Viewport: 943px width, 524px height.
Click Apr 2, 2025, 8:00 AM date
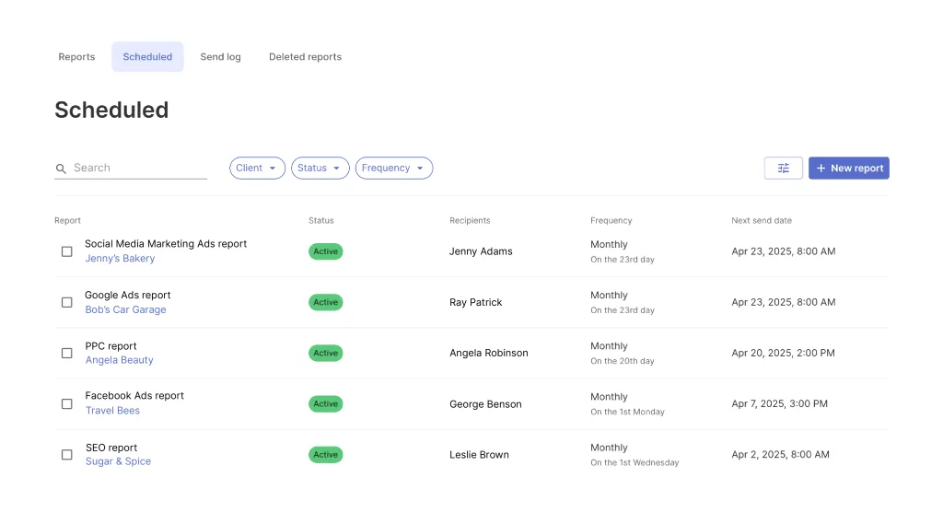[x=780, y=455]
